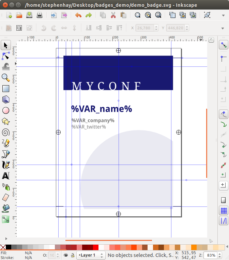Duplicate selected objects
Viewport: 229px width, 260px height.
(x=172, y=15)
